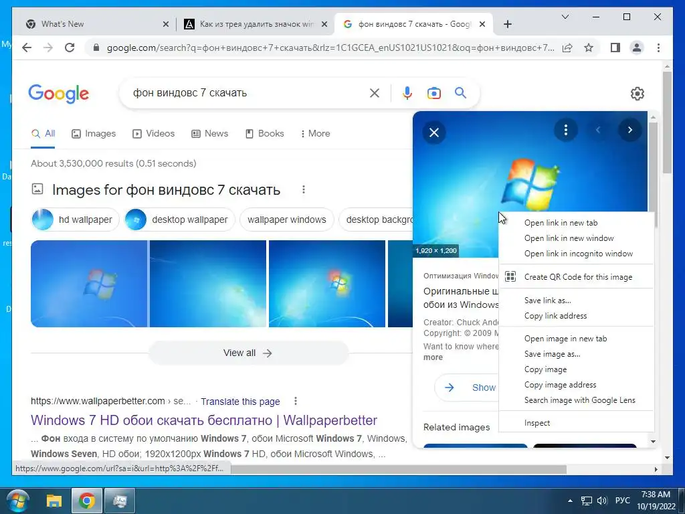The image size is (685, 514).
Task: Search by image with camera icon
Action: [x=433, y=92]
